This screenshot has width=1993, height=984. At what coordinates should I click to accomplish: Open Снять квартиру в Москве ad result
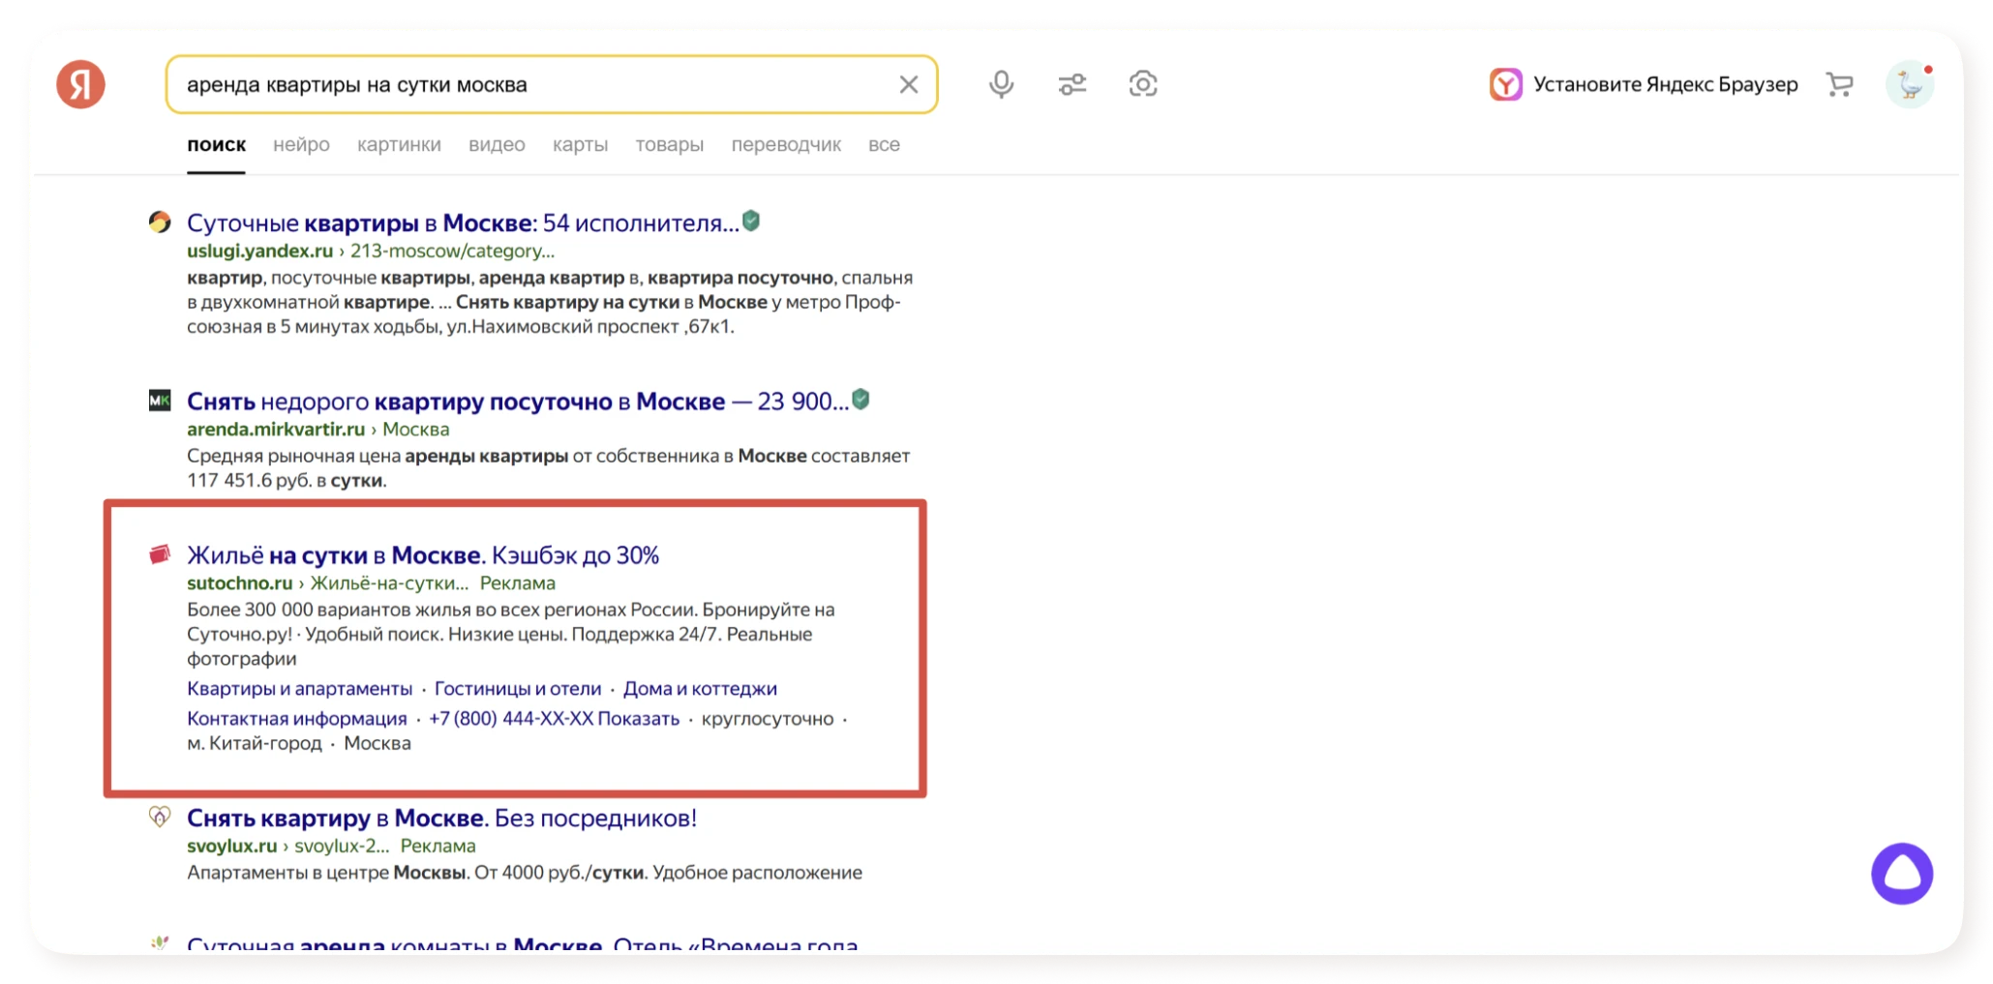point(441,818)
